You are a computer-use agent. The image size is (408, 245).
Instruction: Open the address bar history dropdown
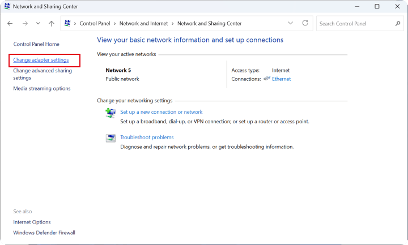coord(290,23)
